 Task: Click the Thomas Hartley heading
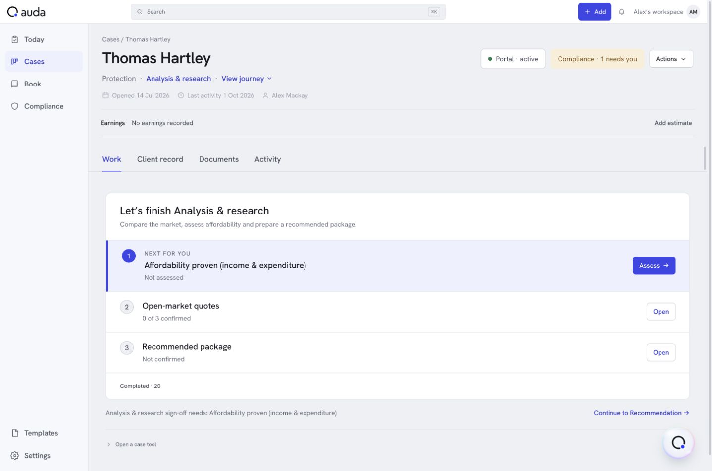pos(156,58)
